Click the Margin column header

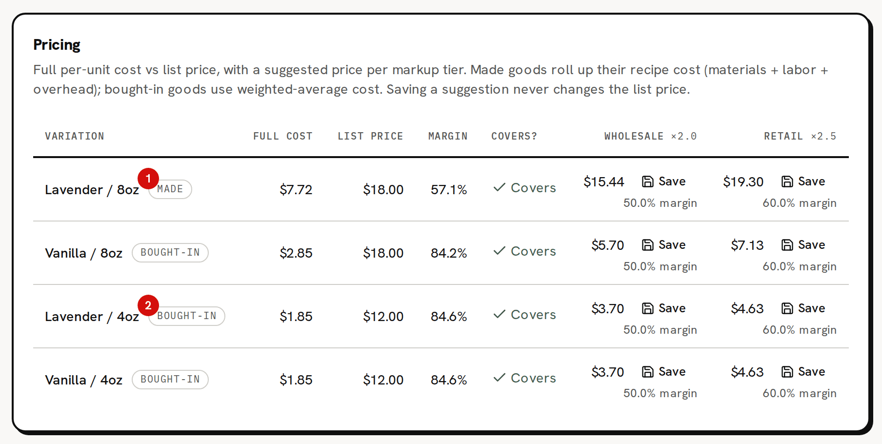pyautogui.click(x=448, y=136)
